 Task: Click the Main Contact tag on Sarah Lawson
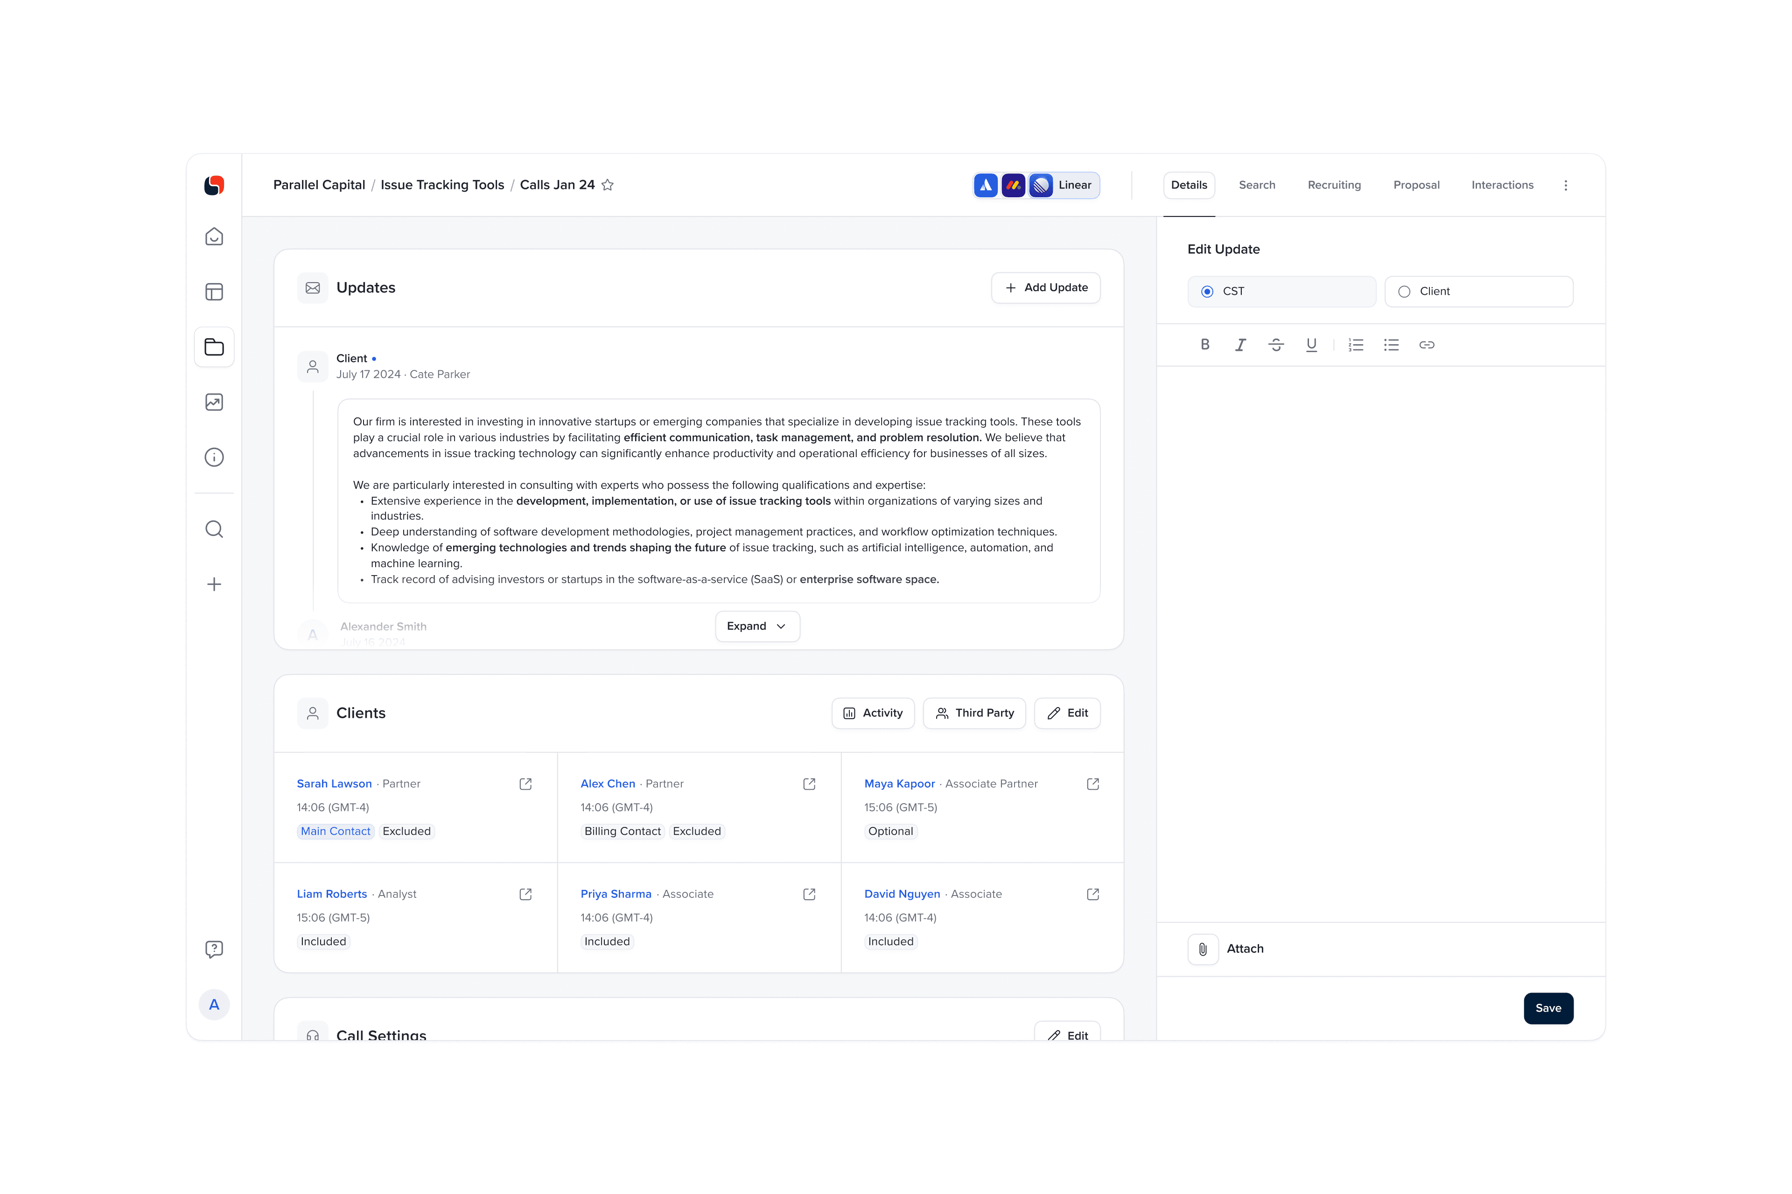coord(335,832)
